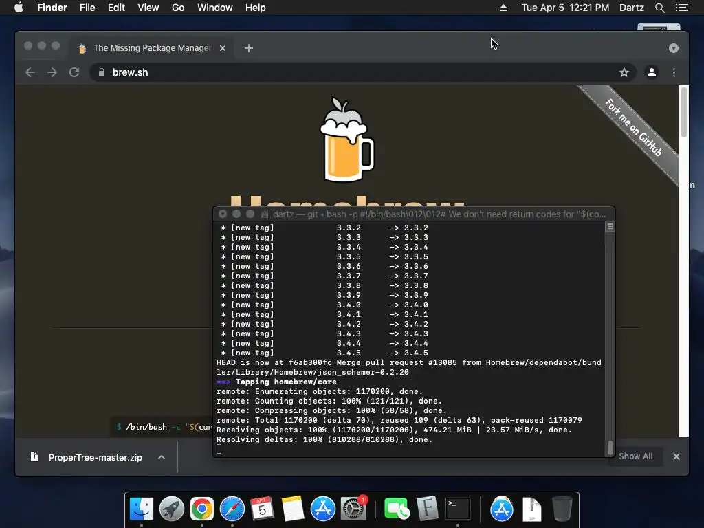Go forward in Chrome

pos(52,72)
